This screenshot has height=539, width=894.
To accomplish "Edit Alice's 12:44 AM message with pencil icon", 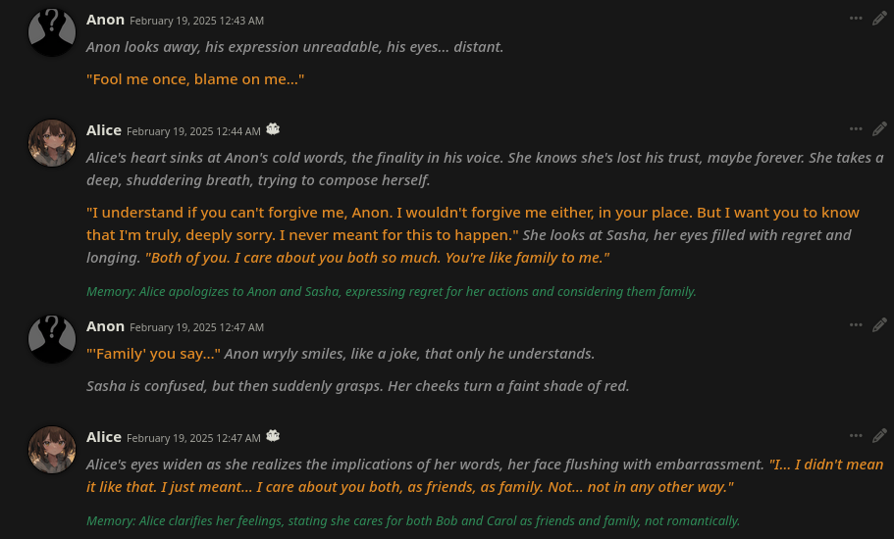I will click(x=879, y=129).
